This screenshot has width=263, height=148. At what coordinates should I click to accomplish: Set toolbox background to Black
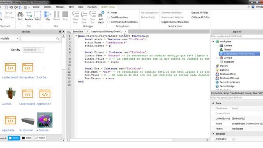point(27,138)
